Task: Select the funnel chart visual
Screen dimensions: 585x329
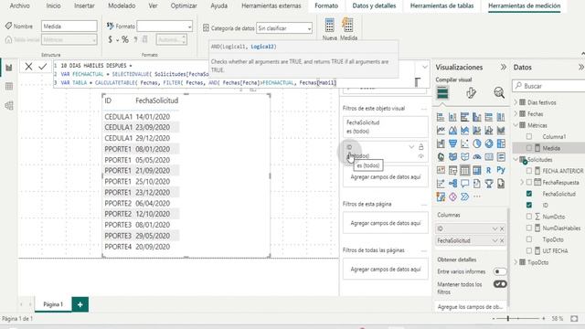Action: (x=452, y=143)
